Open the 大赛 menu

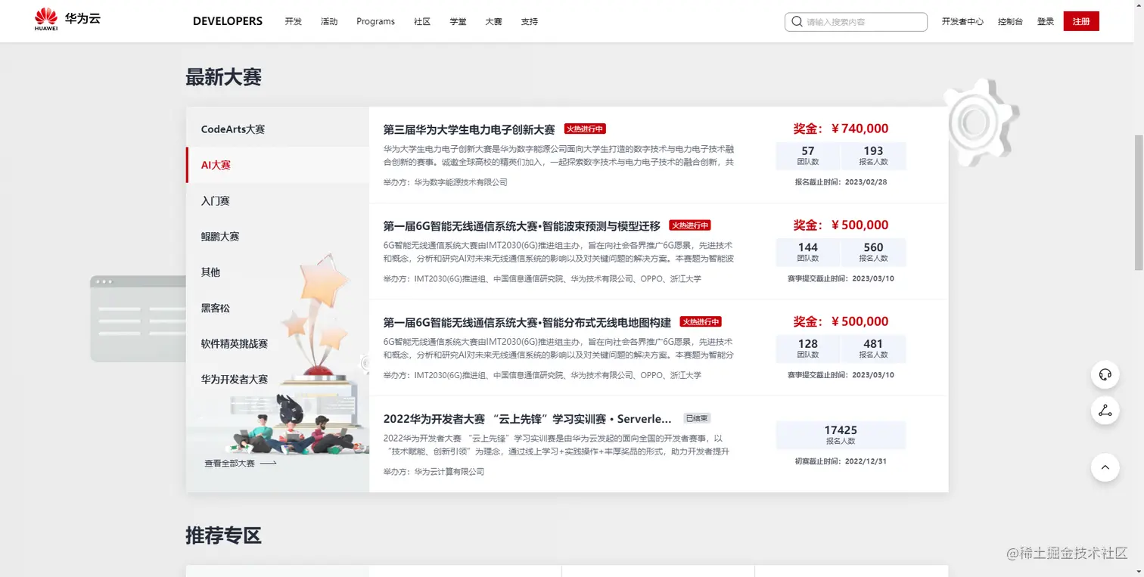coord(493,22)
